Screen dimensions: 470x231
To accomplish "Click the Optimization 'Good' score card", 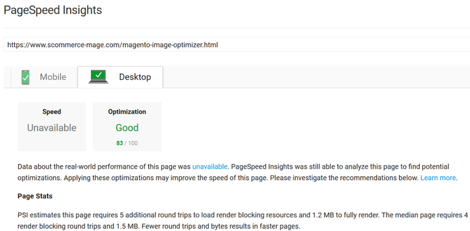I will 127,126.
